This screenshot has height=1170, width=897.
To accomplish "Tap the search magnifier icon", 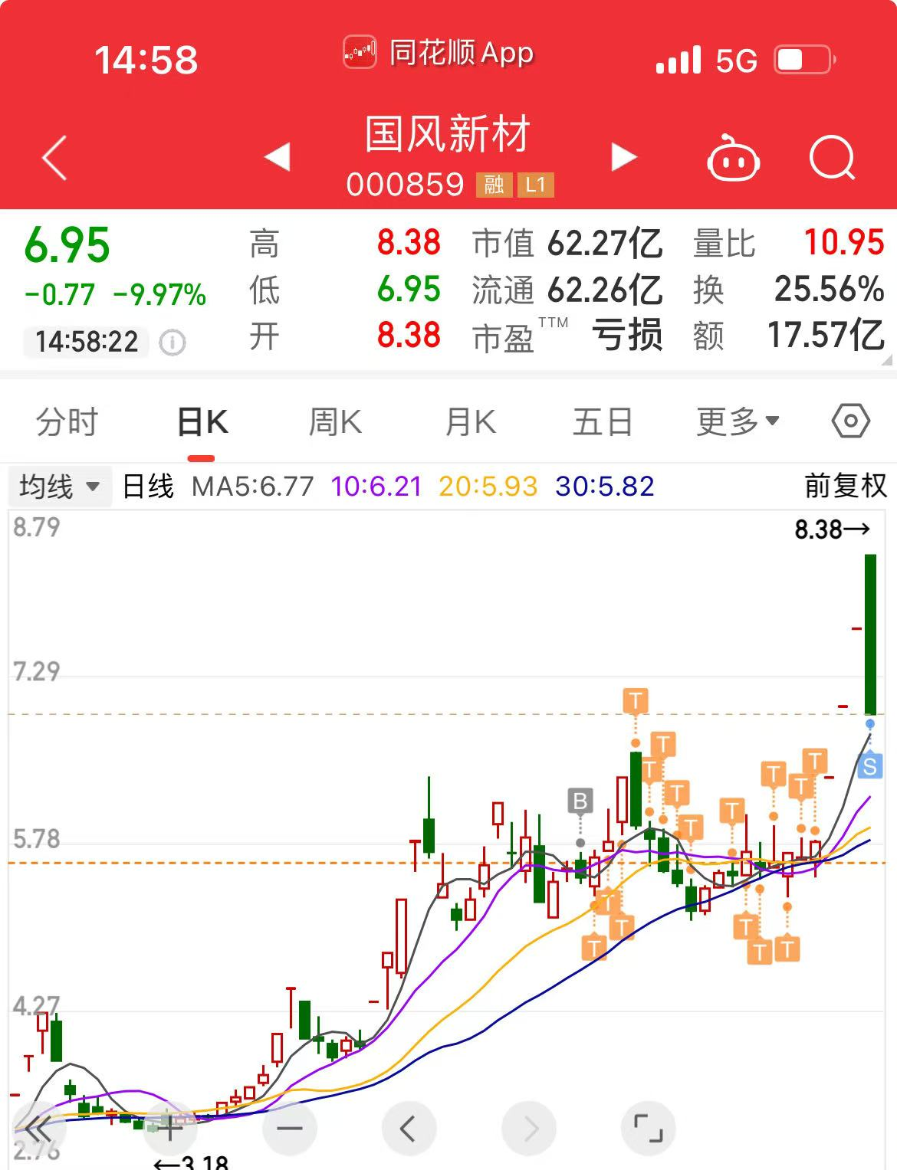I will tap(832, 158).
